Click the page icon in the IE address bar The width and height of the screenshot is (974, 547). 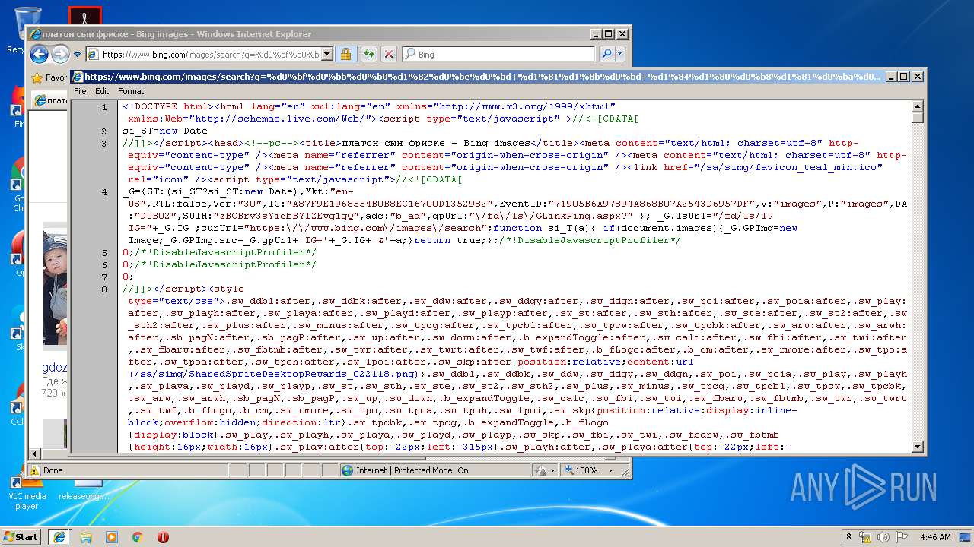[93, 54]
